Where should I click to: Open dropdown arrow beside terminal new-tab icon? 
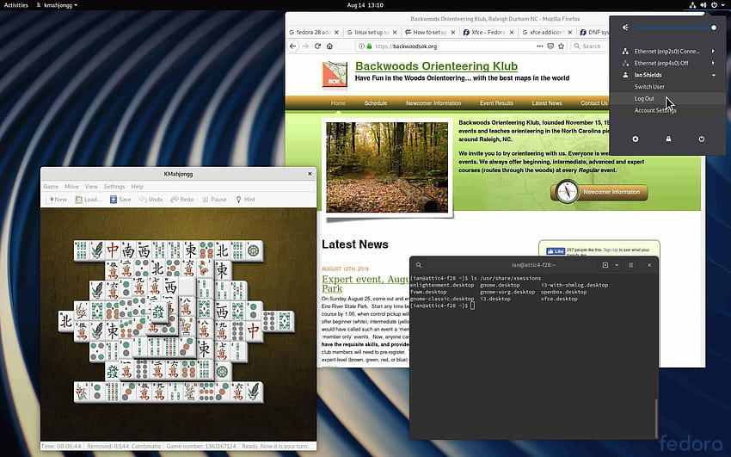tap(617, 265)
